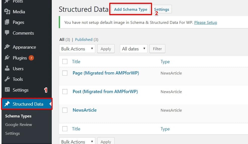Screen dimensions: 248x144
Task: Click the Plugins update count badge 7
Action: (x=31, y=58)
